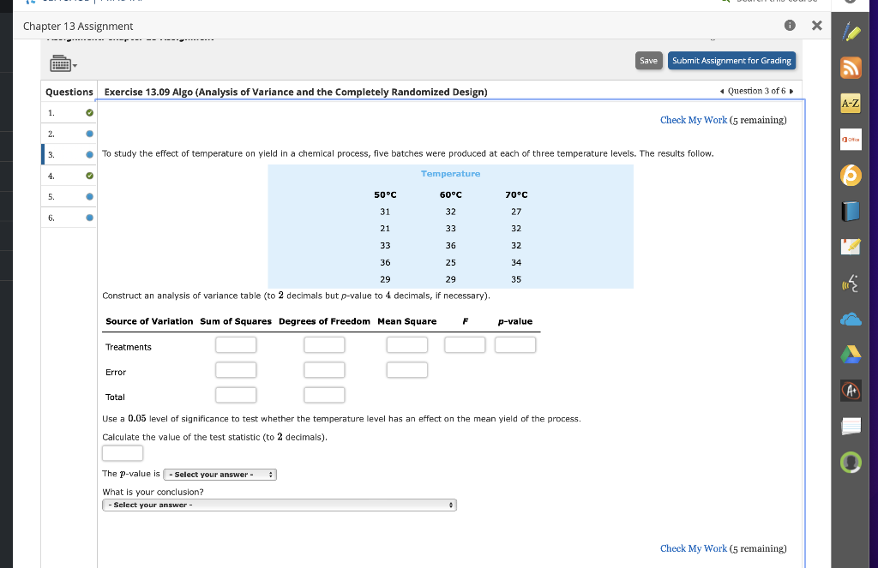Open the green profile circle sidebar icon
The image size is (878, 568).
(x=851, y=463)
